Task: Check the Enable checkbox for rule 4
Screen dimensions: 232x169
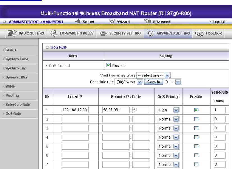Action: click(x=196, y=137)
